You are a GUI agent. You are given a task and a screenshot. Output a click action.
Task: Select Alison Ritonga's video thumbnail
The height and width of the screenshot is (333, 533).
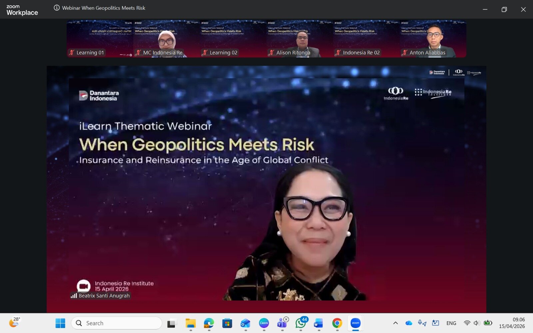(300, 39)
